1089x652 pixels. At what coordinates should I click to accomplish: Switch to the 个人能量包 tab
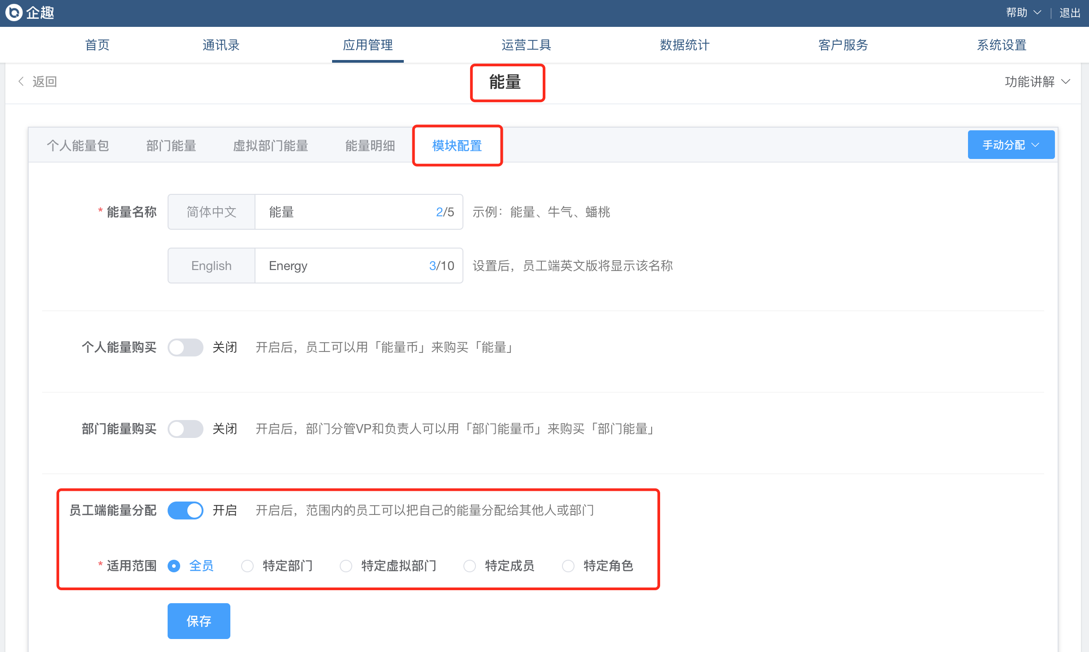78,146
